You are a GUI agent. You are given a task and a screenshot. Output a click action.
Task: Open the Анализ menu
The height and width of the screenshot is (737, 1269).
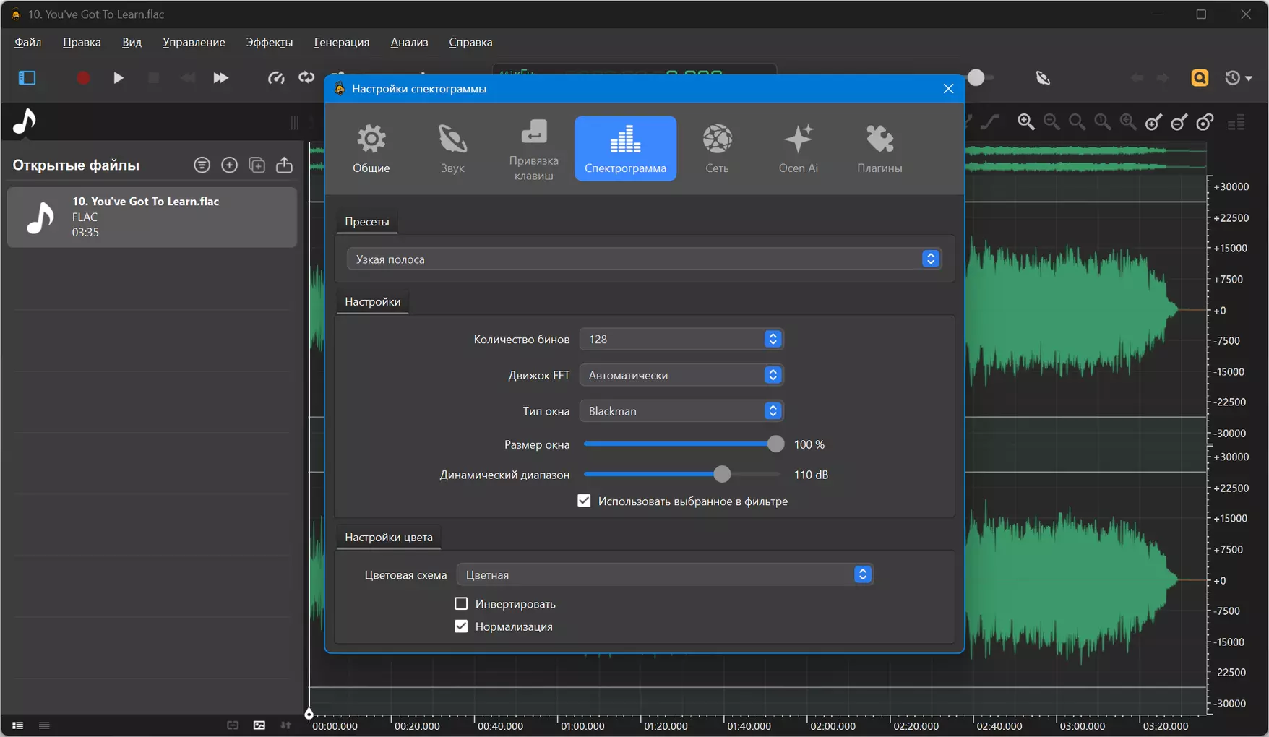point(409,42)
